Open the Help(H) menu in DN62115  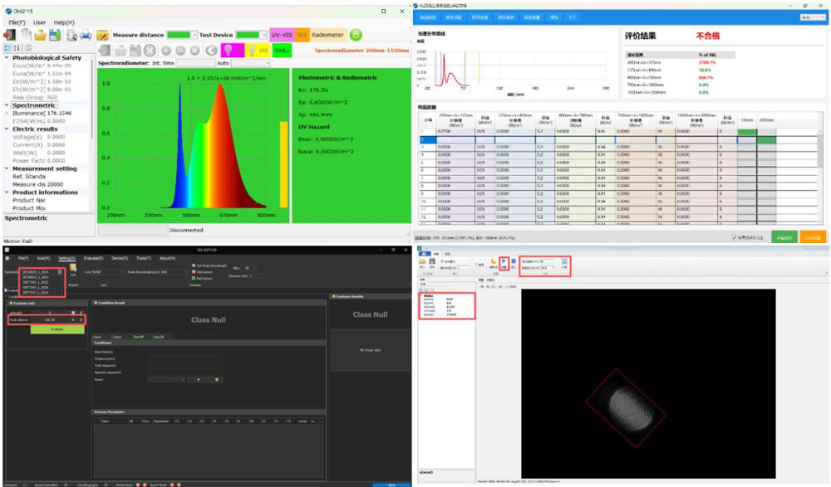click(64, 22)
